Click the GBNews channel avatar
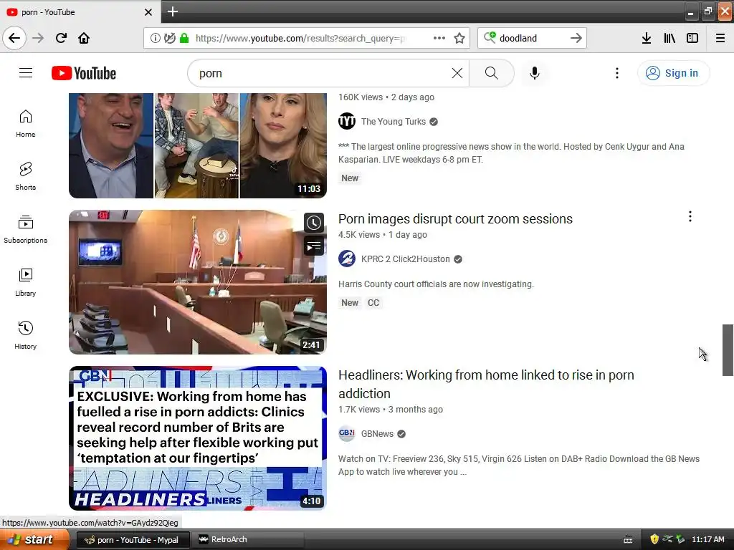Image resolution: width=734 pixels, height=550 pixels. (x=347, y=433)
